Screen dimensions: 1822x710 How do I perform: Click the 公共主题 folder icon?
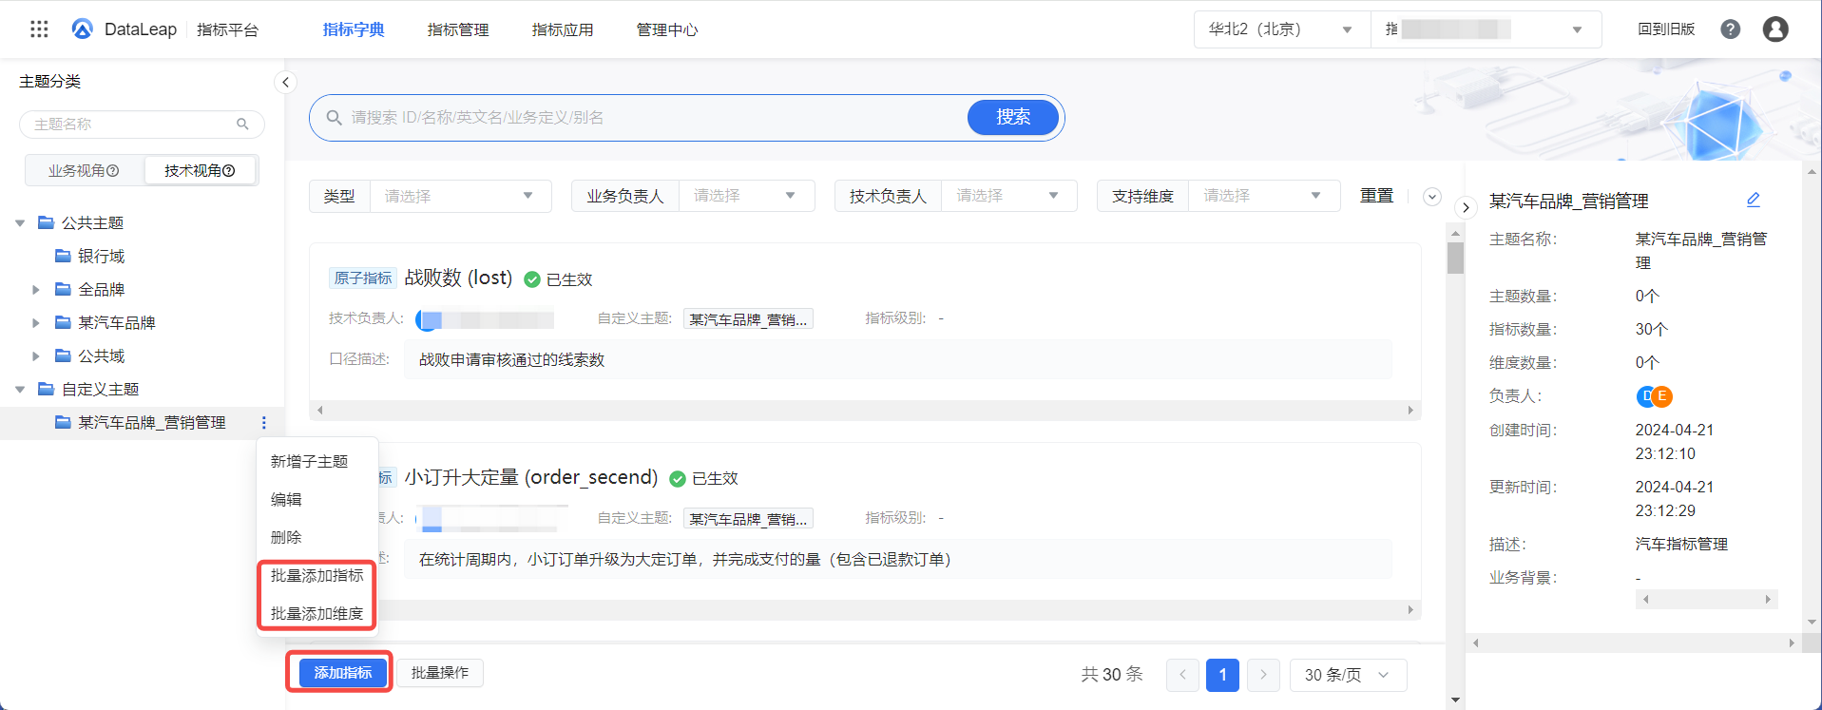(46, 222)
